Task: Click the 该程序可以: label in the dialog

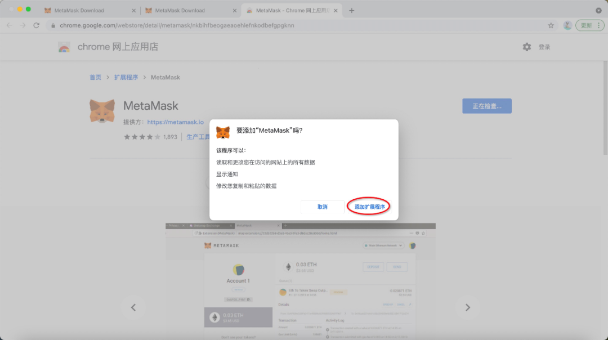Action: pos(231,150)
